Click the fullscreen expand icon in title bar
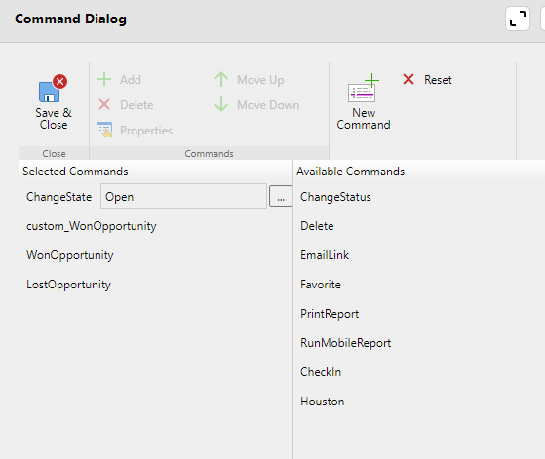The width and height of the screenshot is (545, 459). click(517, 19)
